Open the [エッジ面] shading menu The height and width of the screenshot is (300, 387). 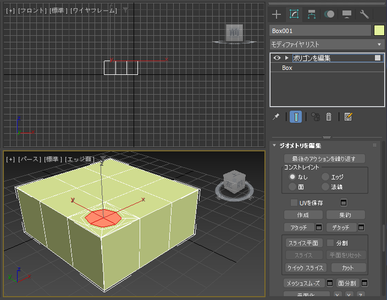(x=80, y=159)
